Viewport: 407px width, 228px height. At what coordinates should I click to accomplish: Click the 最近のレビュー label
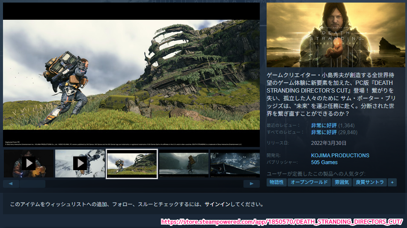283,125
